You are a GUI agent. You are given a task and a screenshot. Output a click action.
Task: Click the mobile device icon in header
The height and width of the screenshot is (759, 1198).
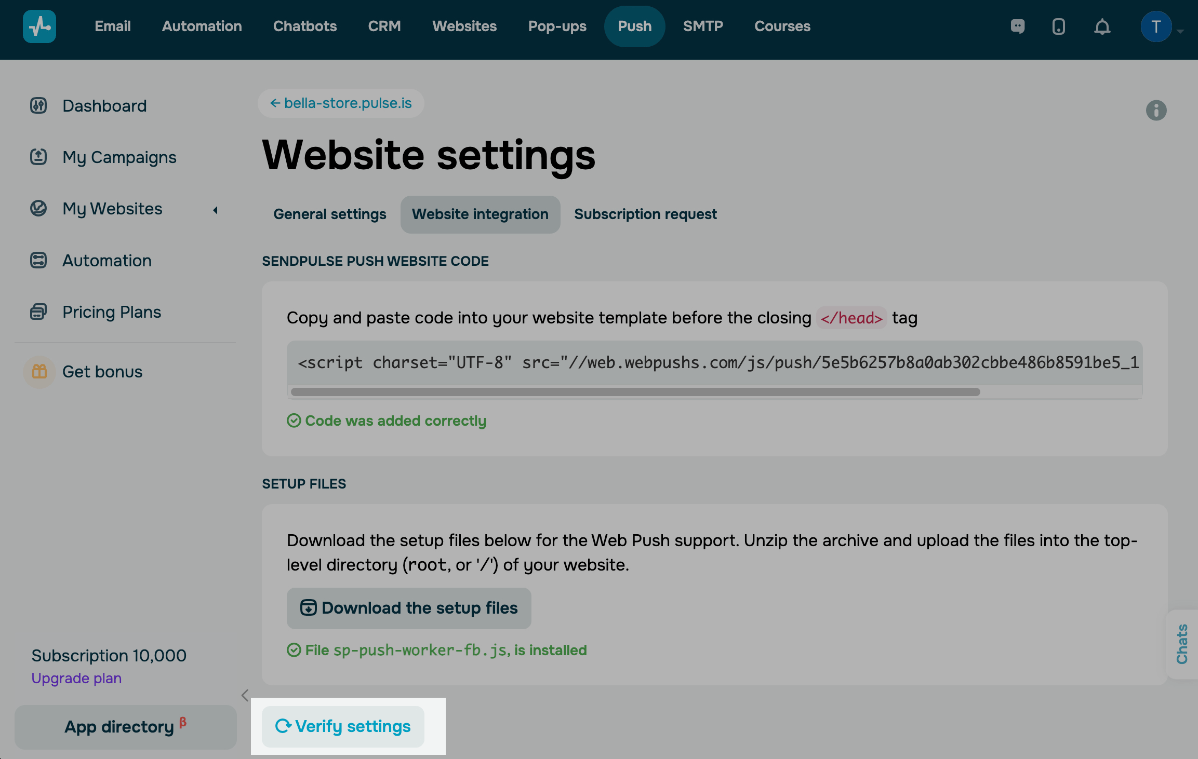pos(1058,26)
